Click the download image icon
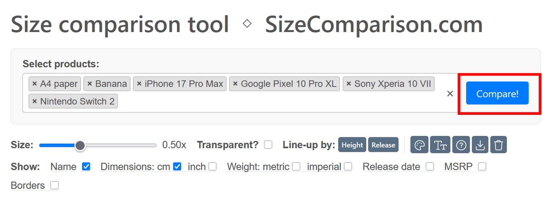Image resolution: width=550 pixels, height=199 pixels. pyautogui.click(x=480, y=145)
